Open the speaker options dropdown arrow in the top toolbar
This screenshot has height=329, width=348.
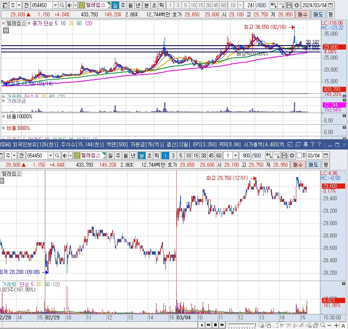(x=75, y=5)
